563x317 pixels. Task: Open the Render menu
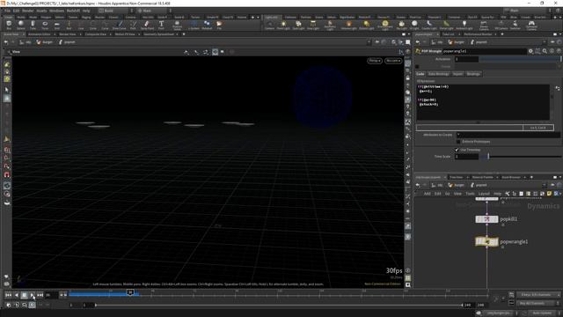coord(27,11)
